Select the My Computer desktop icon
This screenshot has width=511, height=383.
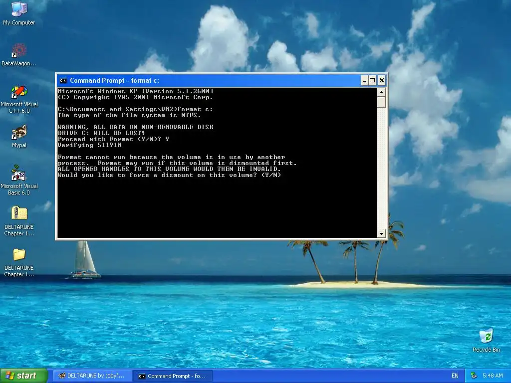pos(19,13)
